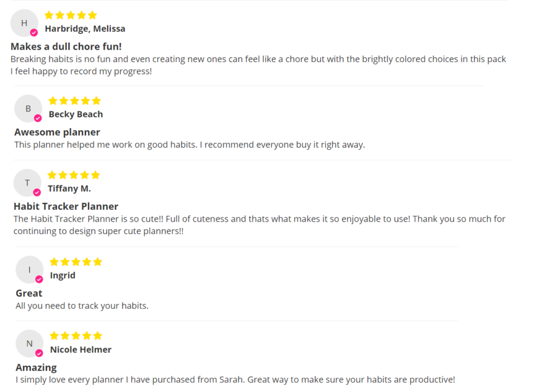Image resolution: width=534 pixels, height=390 pixels.
Task: Click verified badge on Becky Beach avatar
Action: (x=38, y=118)
